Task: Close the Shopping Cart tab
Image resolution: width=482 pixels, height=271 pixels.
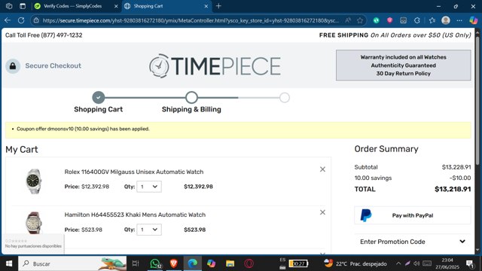Action: coord(206,6)
